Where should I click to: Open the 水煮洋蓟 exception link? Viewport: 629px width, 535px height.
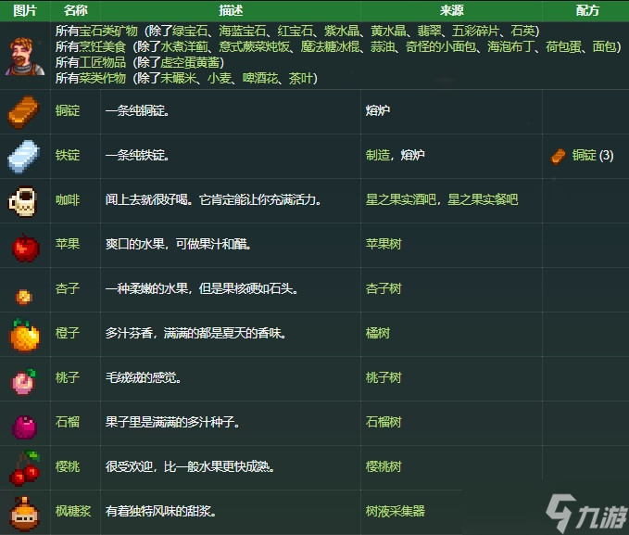pyautogui.click(x=184, y=46)
